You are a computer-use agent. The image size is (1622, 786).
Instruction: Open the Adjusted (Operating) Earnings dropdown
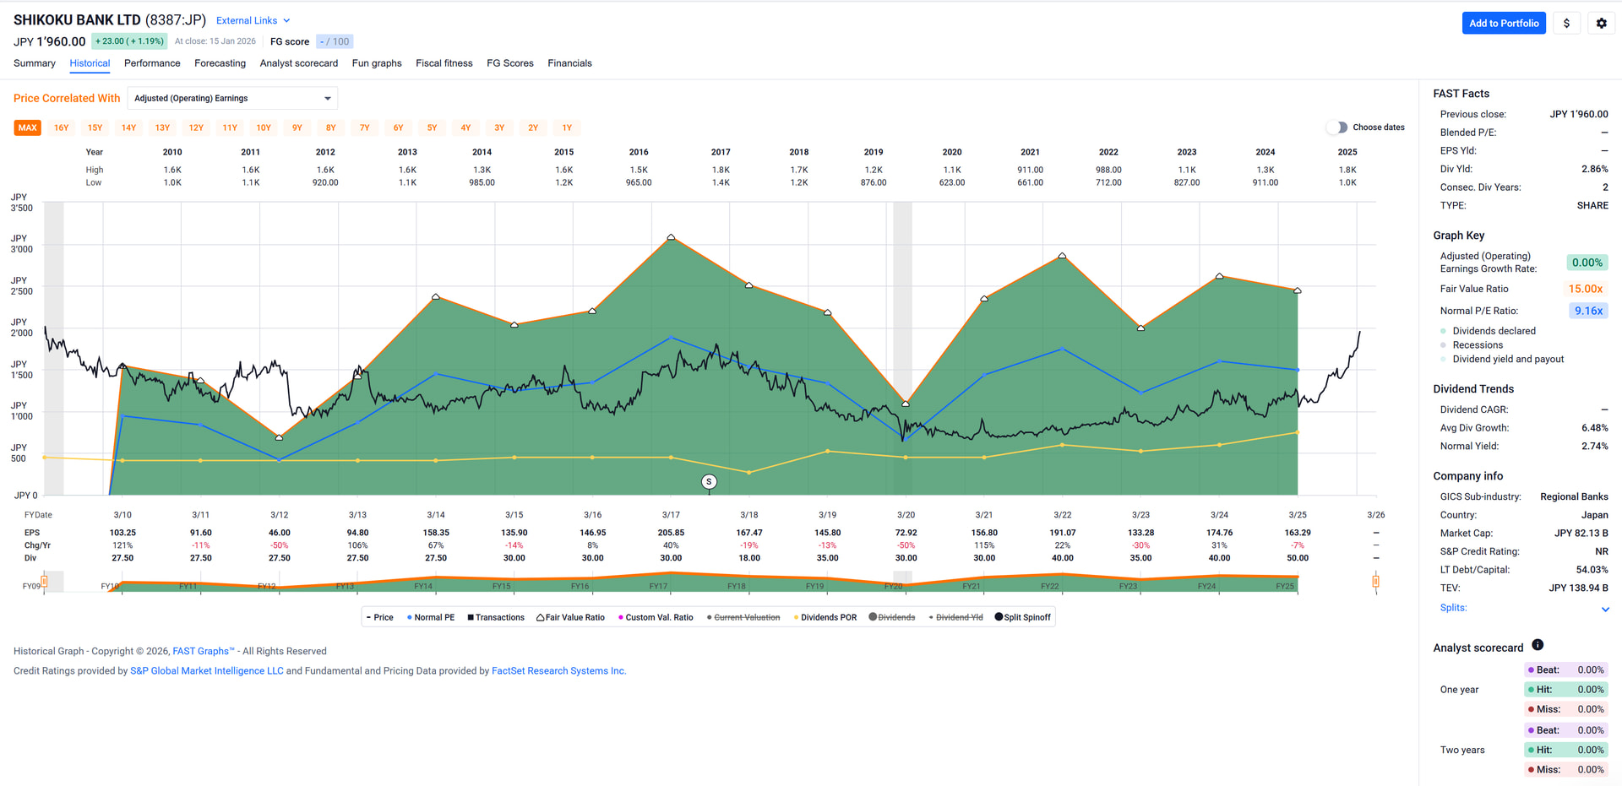click(232, 99)
